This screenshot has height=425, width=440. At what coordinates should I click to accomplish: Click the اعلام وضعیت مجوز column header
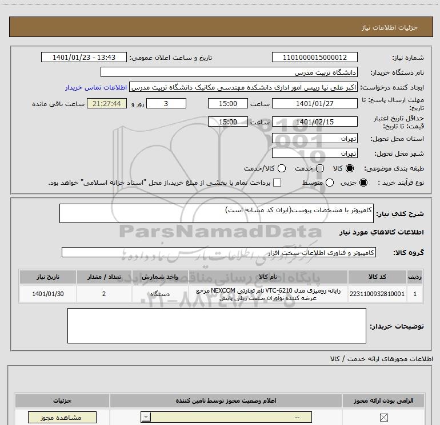pyautogui.click(x=226, y=400)
